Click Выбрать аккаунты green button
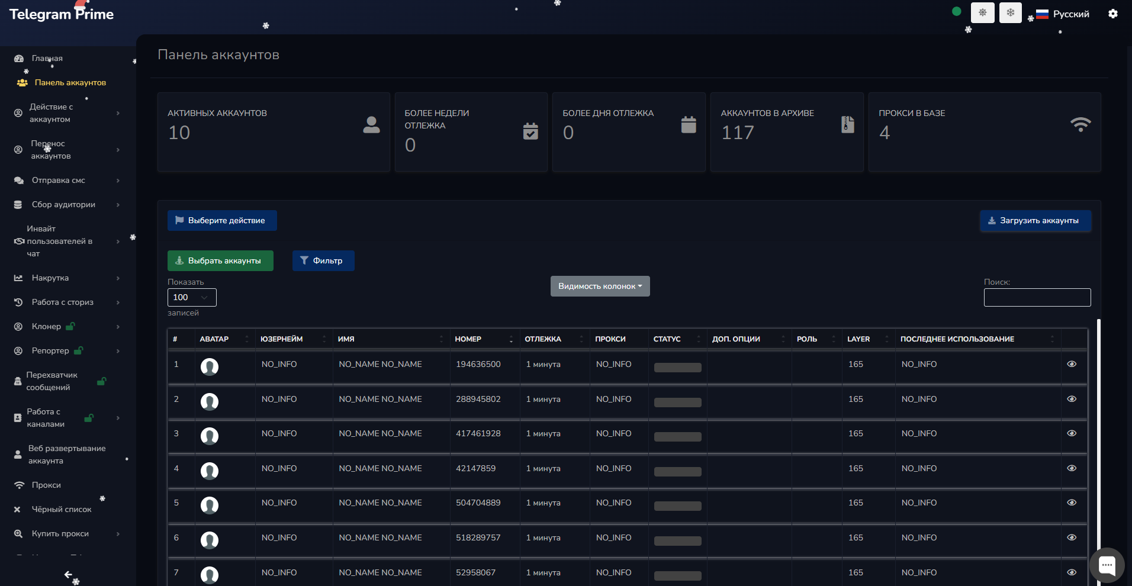The image size is (1132, 586). point(220,260)
